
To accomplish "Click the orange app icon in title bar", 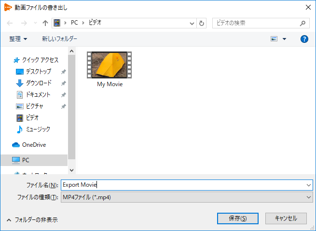I will tap(8, 7).
